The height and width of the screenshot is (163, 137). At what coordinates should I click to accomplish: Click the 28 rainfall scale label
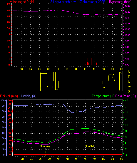(x=9, y=104)
